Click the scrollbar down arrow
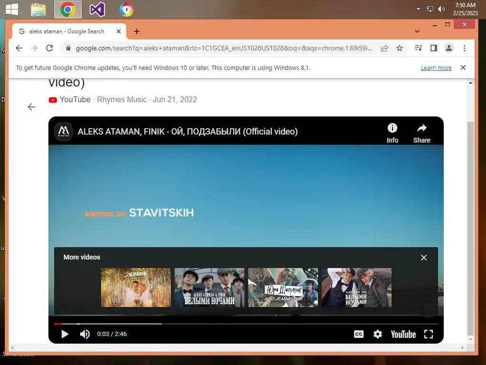The height and width of the screenshot is (365, 486). click(470, 339)
